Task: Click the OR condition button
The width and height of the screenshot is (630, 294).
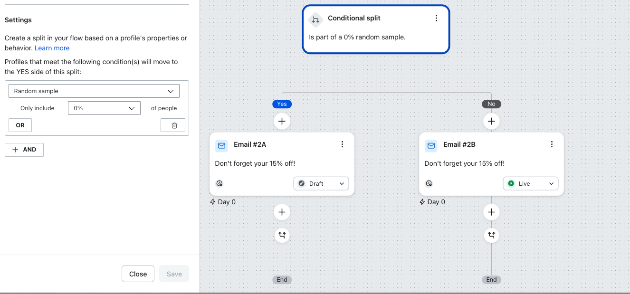Action: pos(20,125)
